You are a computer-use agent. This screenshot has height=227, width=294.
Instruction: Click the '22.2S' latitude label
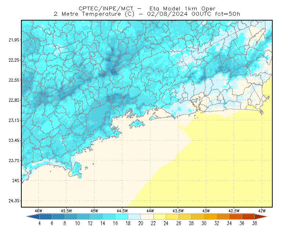point(14,60)
